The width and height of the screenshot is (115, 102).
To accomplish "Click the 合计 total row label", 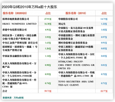I will click(5, 91).
